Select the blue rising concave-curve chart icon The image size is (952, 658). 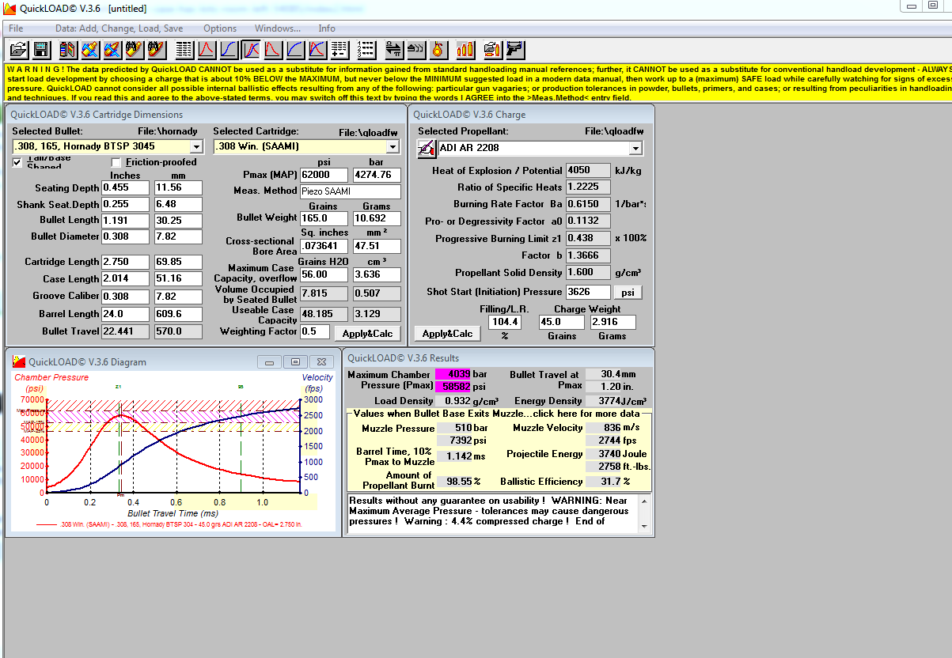pyautogui.click(x=295, y=50)
